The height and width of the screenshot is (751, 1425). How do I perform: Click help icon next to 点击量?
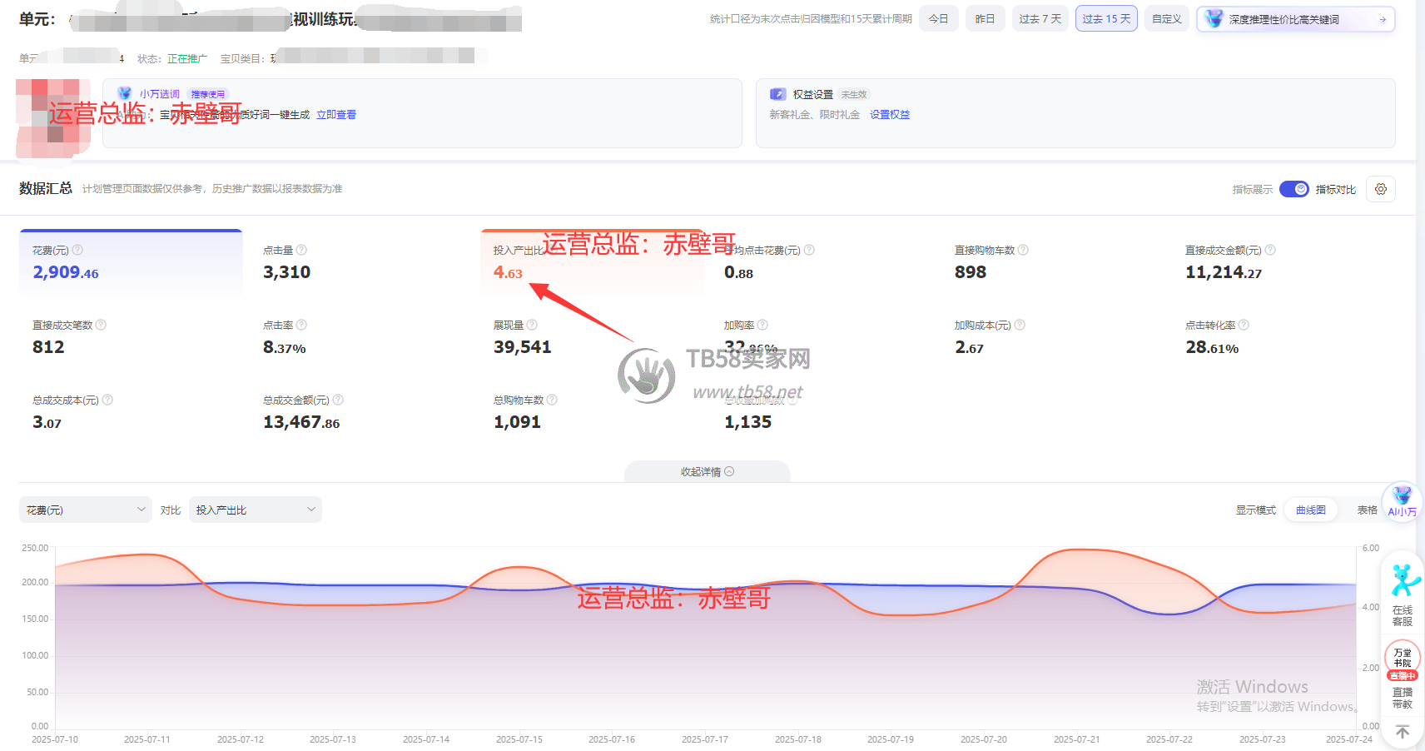tap(301, 250)
